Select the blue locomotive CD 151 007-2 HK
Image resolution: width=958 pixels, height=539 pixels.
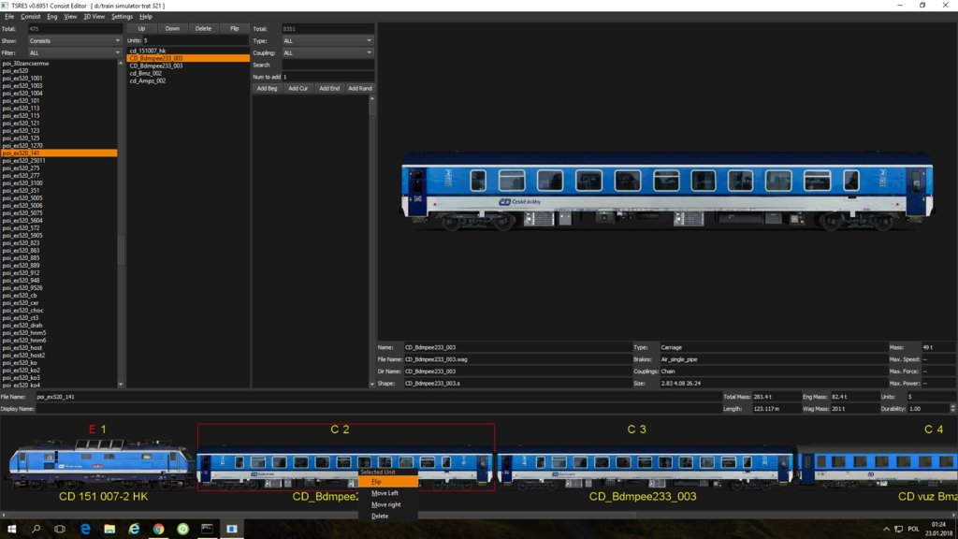[x=101, y=465]
